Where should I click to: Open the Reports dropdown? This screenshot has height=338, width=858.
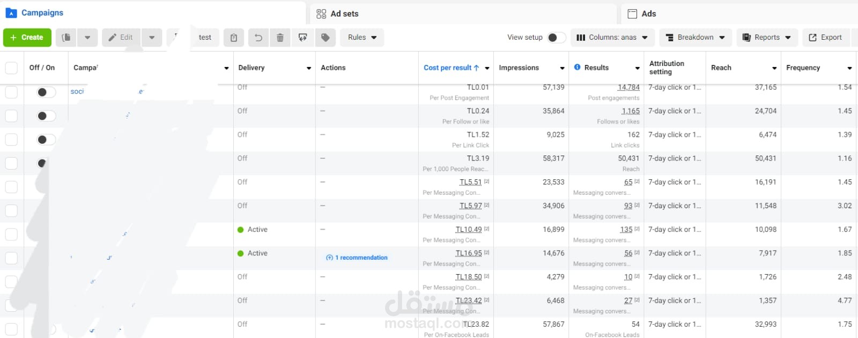[767, 38]
